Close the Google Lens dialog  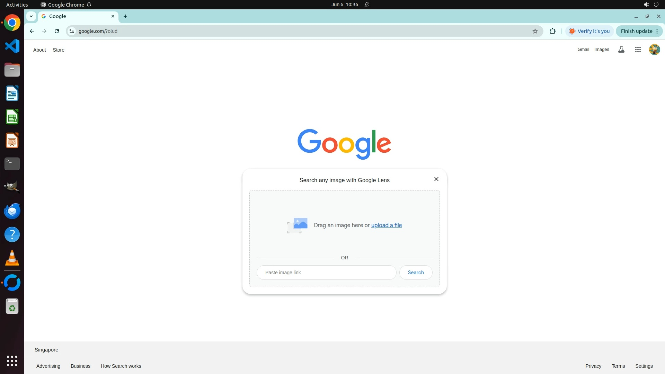coord(436,179)
